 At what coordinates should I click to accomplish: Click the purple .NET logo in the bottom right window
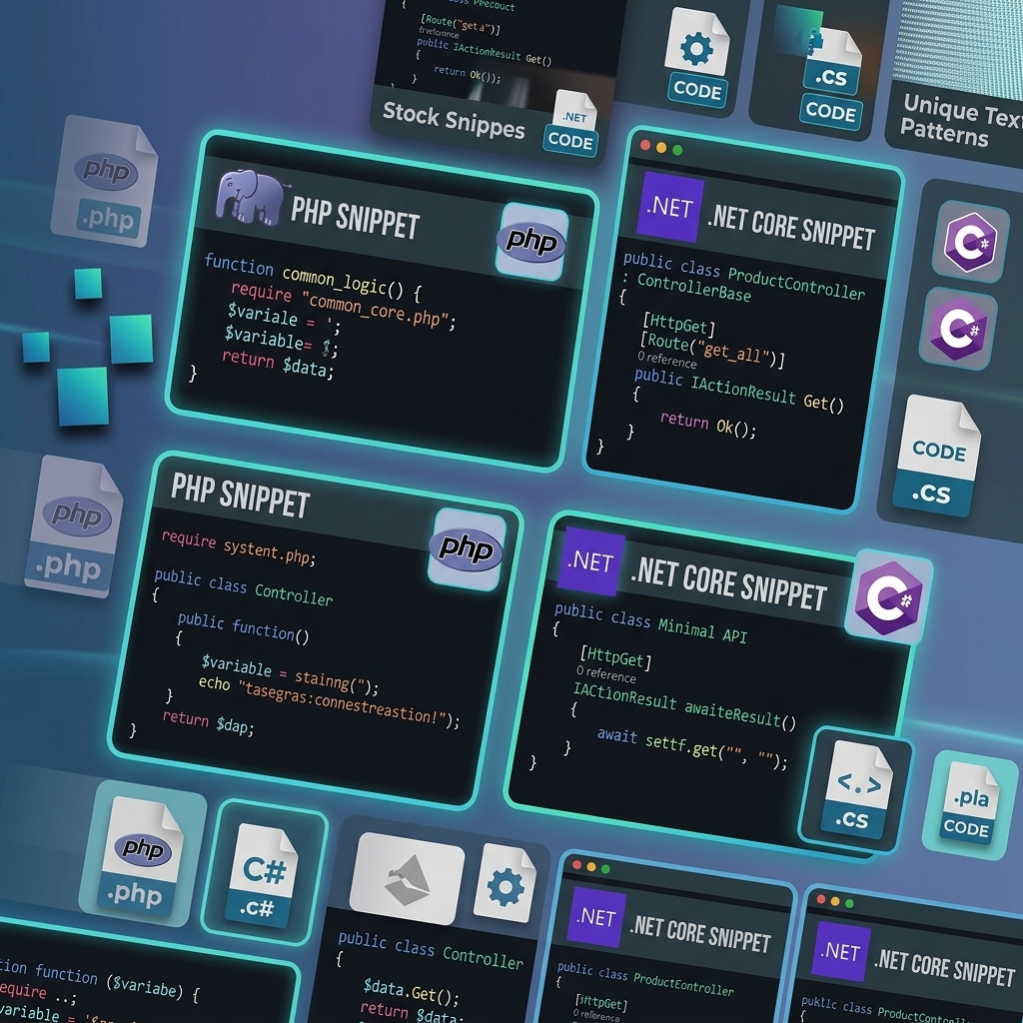tap(841, 951)
